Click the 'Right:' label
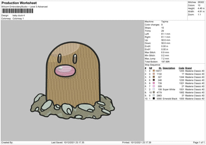This screenshot has height=145, width=206. point(147,37)
